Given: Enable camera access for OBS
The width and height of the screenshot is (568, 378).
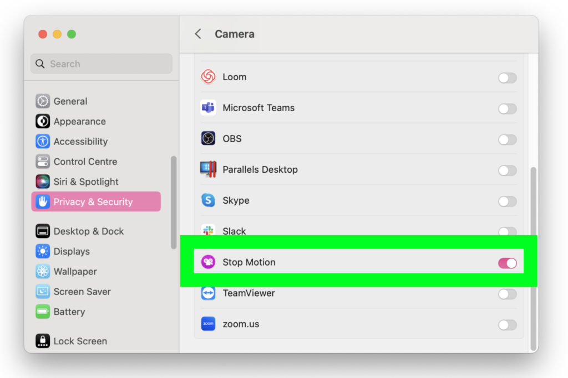Looking at the screenshot, I should pyautogui.click(x=506, y=139).
